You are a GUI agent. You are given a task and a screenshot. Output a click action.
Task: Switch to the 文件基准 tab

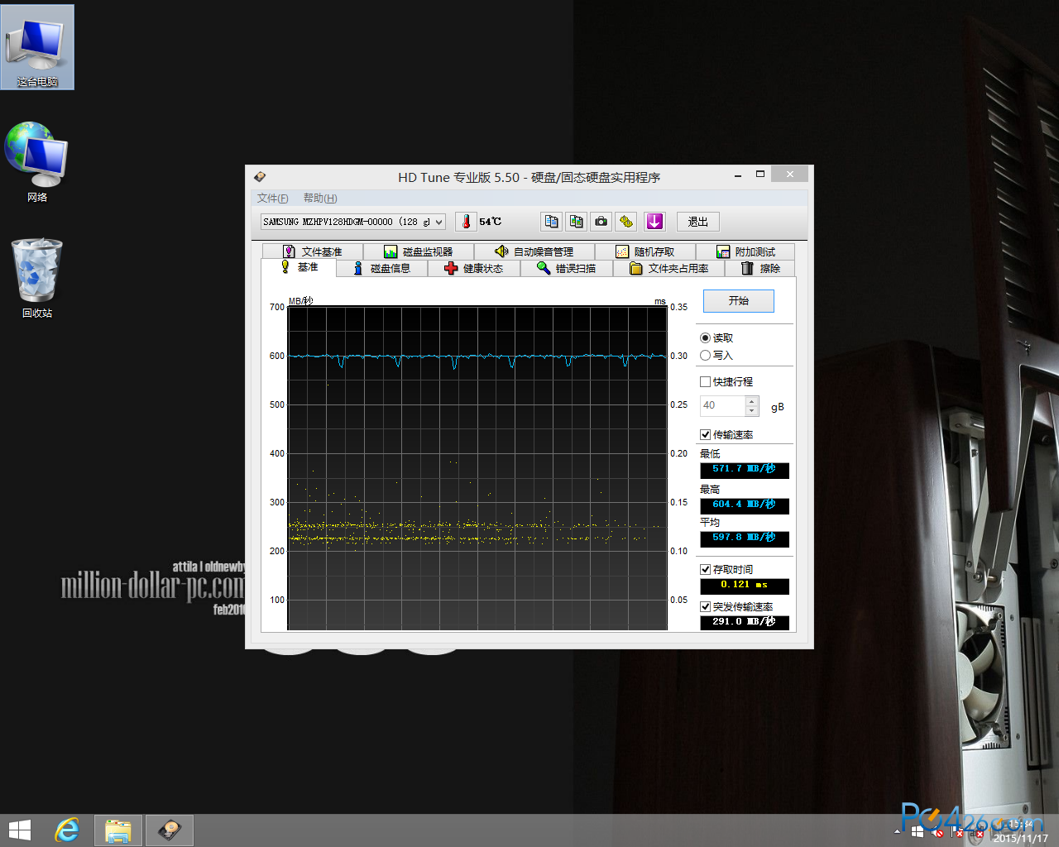313,251
